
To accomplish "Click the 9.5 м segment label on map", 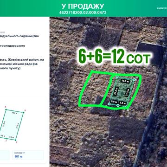I will click(x=123, y=103).
